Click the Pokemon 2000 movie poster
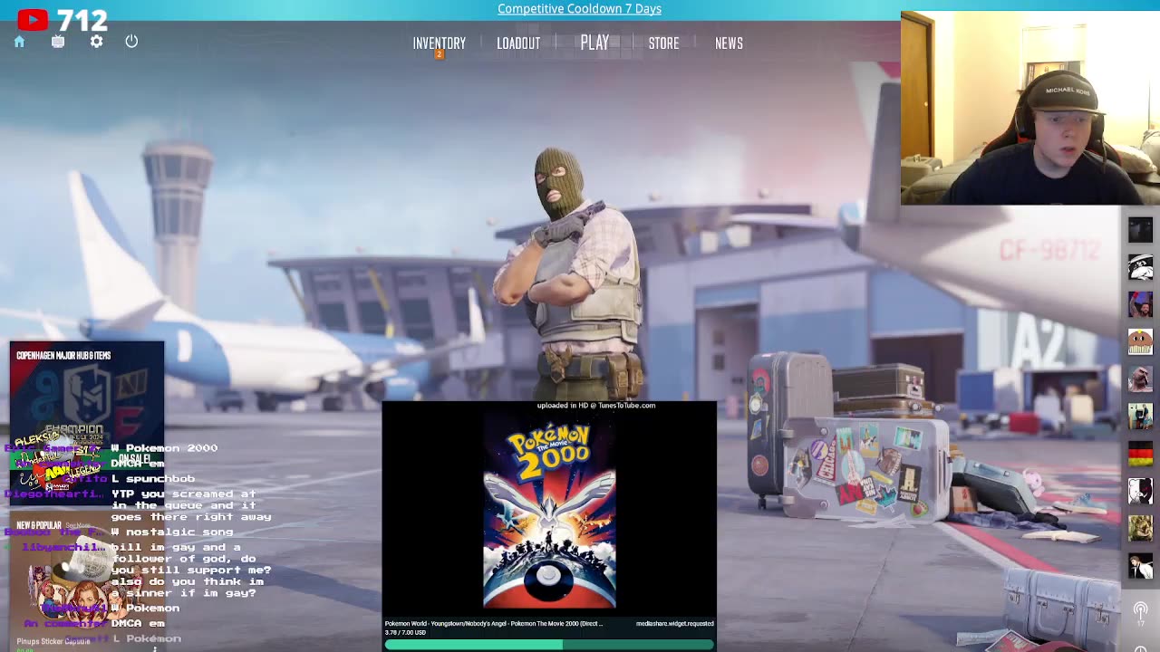 tap(549, 512)
